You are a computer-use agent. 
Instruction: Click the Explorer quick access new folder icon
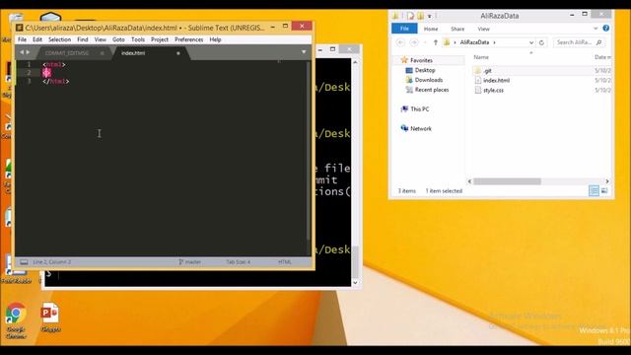tap(420, 16)
